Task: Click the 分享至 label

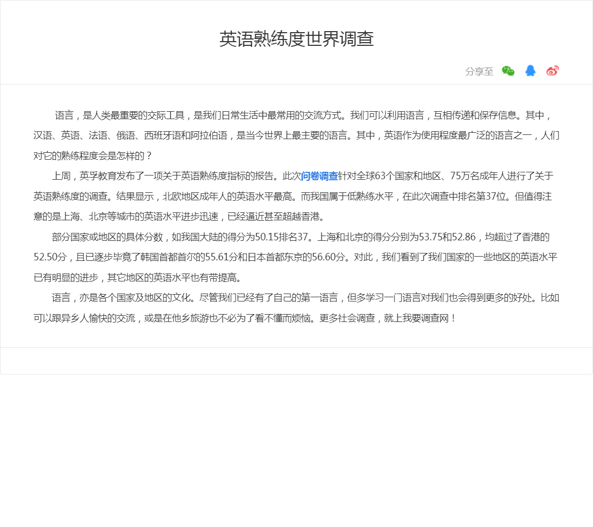Action: (479, 72)
